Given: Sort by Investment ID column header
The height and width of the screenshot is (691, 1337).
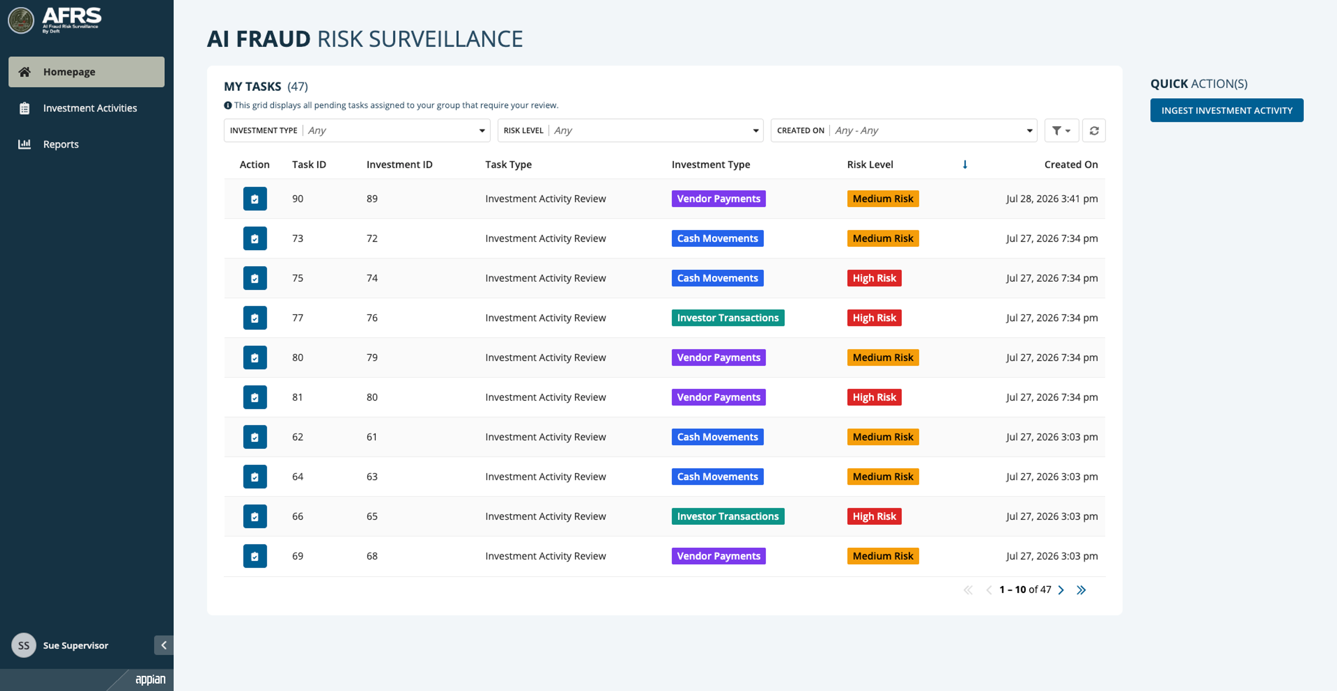Looking at the screenshot, I should pyautogui.click(x=399, y=164).
